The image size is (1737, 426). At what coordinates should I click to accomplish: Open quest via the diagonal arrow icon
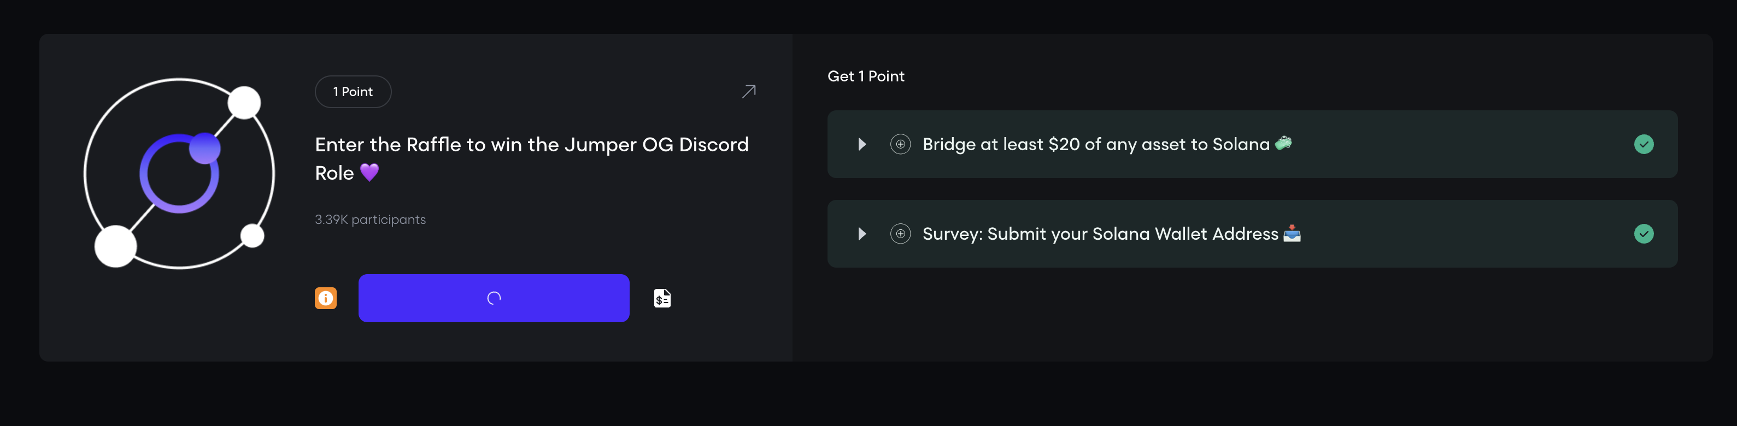[x=748, y=92]
